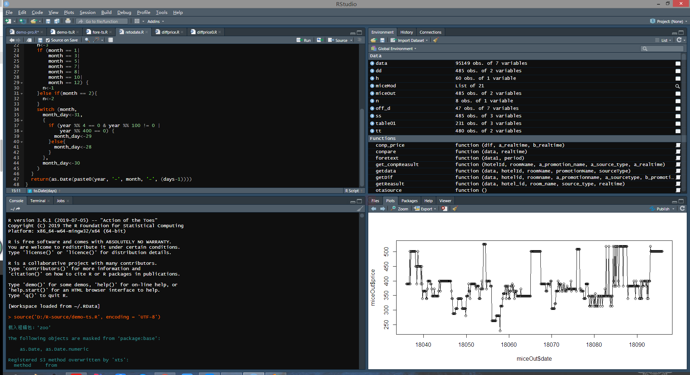Clear environment objects with broom icon
This screenshot has height=375, width=690.
(436, 40)
